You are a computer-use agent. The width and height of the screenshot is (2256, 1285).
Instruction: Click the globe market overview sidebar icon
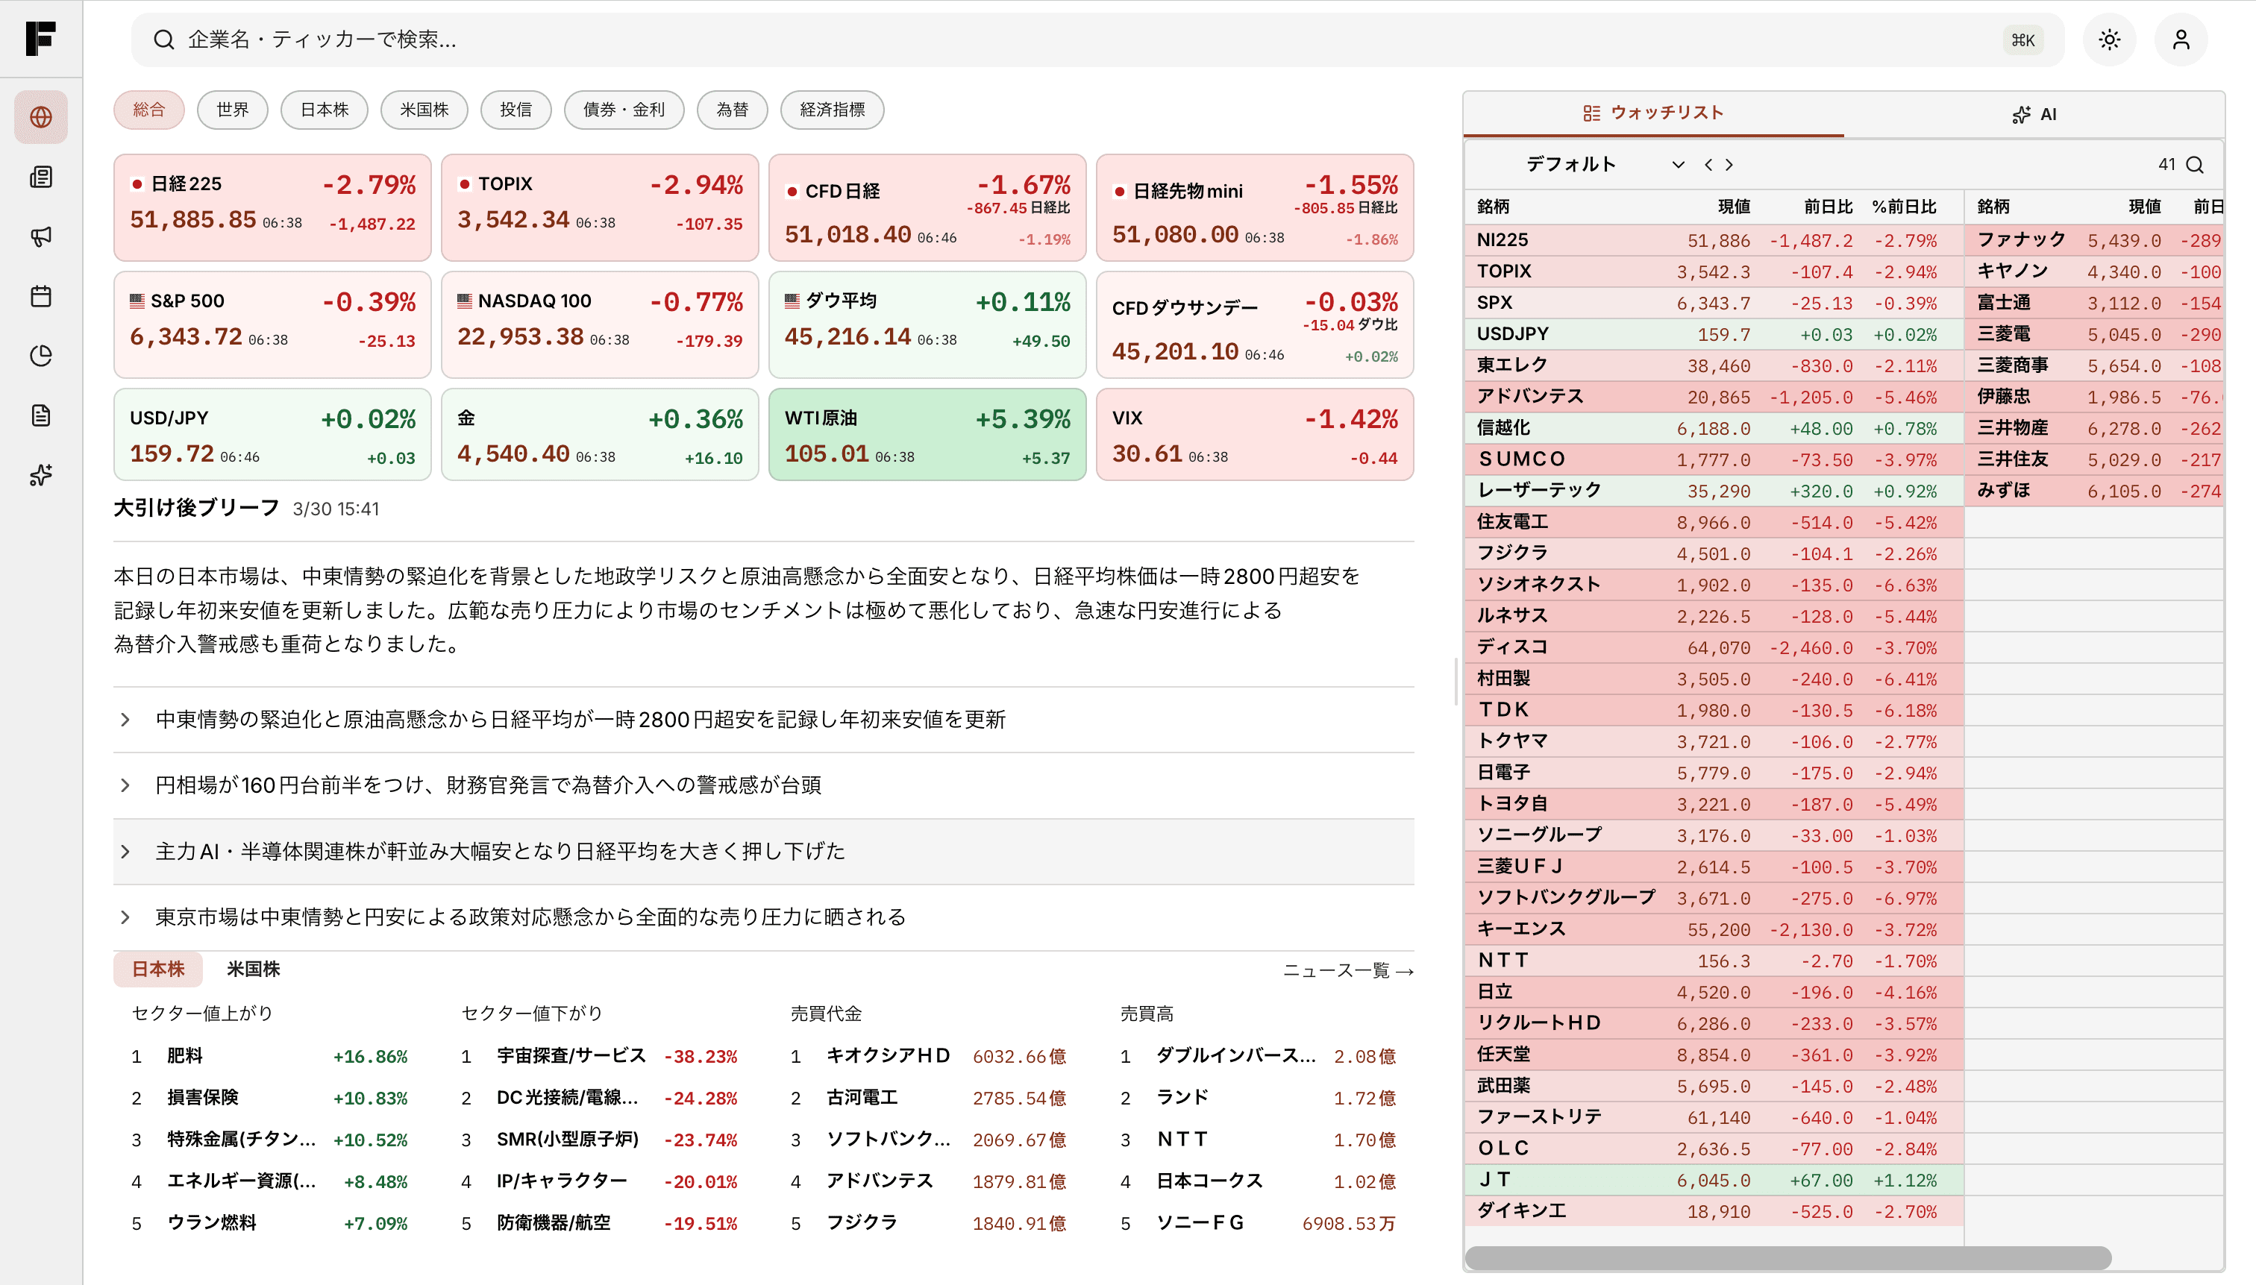[40, 117]
